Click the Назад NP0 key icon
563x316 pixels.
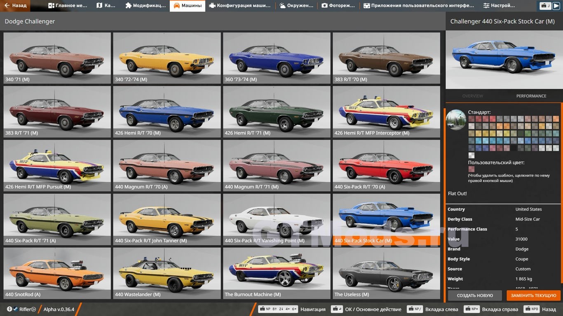pyautogui.click(x=532, y=309)
